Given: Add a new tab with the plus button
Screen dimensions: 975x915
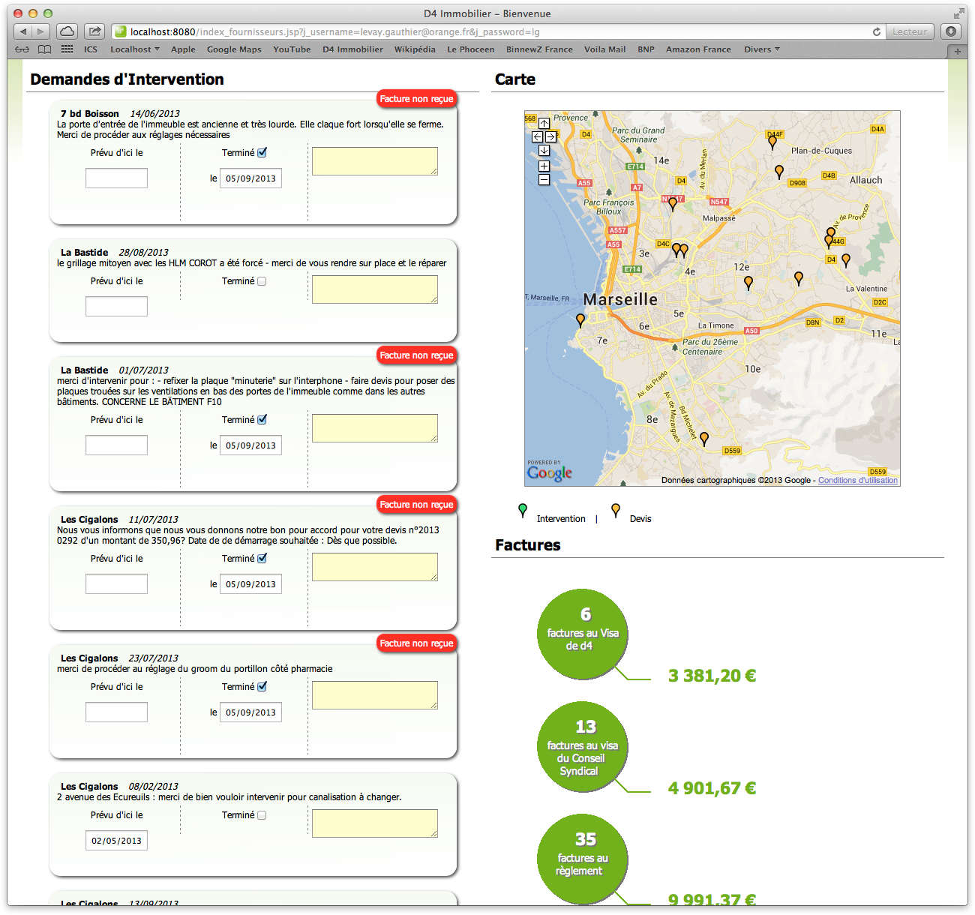Looking at the screenshot, I should click(x=957, y=51).
